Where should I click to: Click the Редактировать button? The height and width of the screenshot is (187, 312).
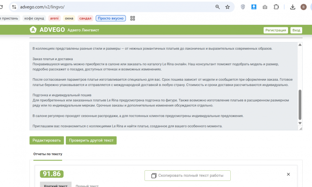(x=47, y=141)
